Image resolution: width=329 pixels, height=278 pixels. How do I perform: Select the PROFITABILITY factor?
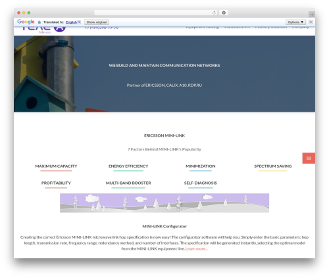[x=56, y=183]
